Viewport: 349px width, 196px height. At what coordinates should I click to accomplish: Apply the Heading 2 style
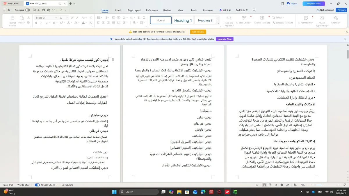pos(205,20)
